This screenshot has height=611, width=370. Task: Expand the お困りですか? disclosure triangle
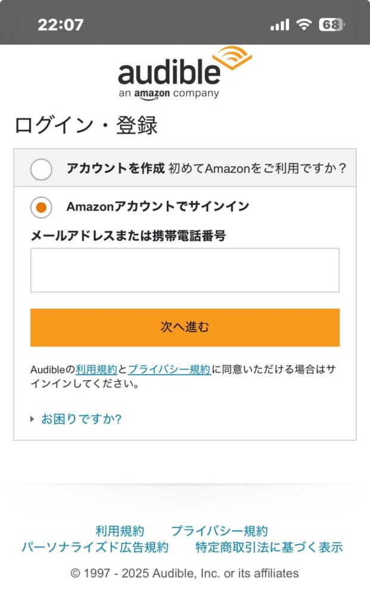pos(33,419)
